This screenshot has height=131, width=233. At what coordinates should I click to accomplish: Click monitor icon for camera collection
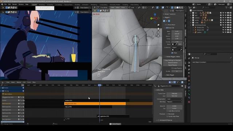(x=228, y=18)
